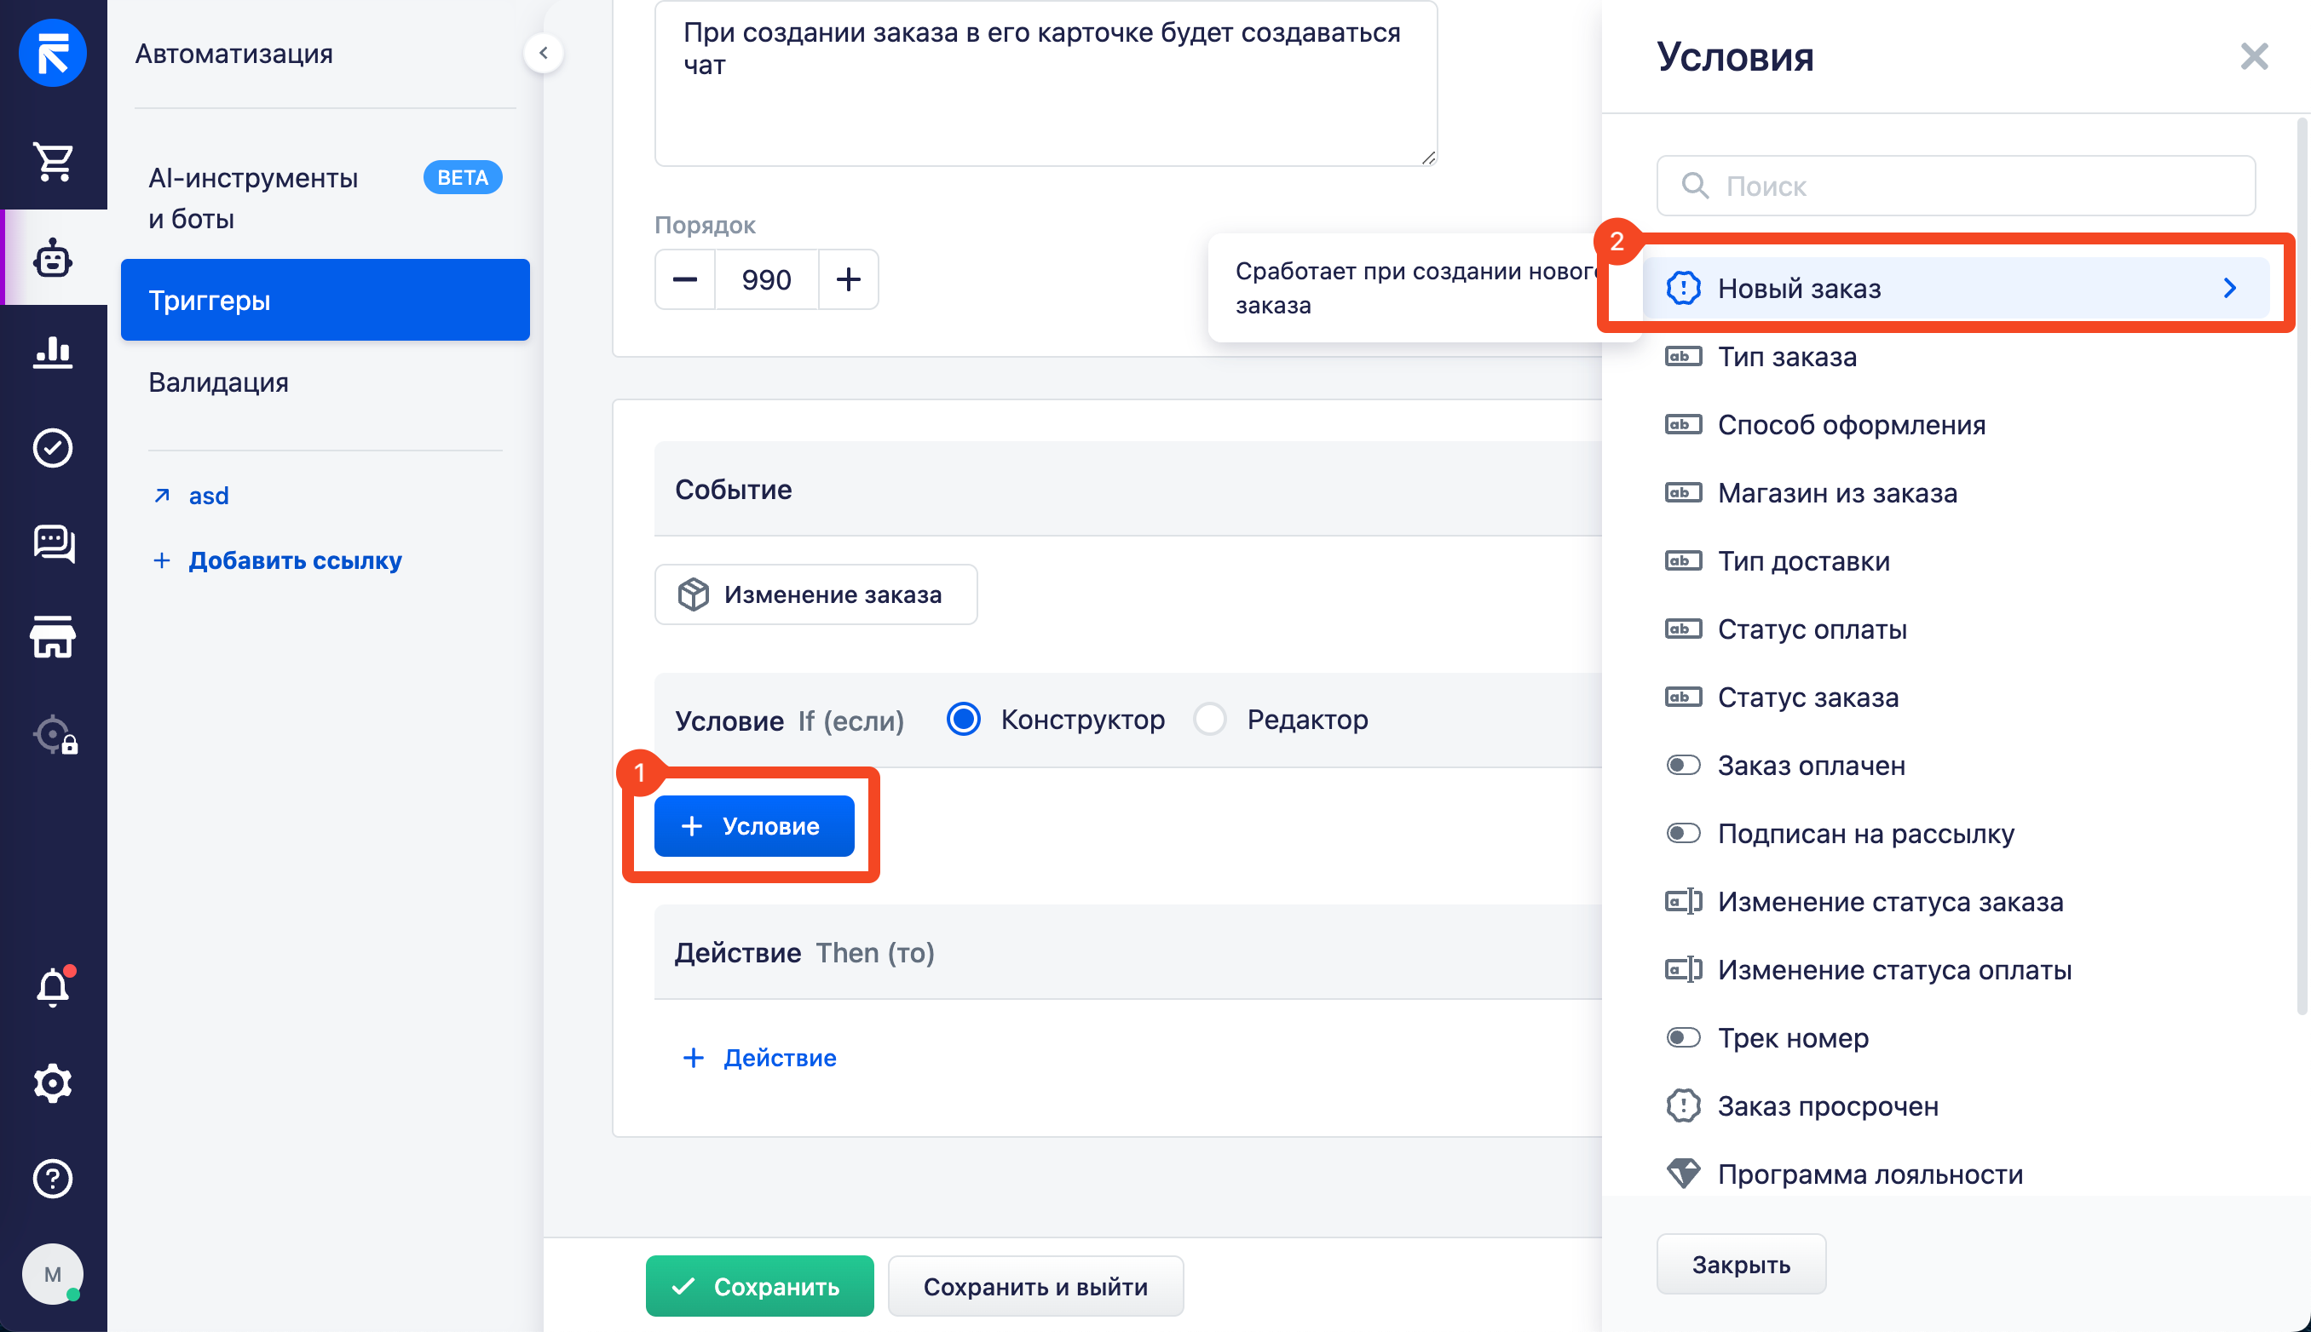Open the shopping cart sales section
This screenshot has height=1332, width=2311.
tap(53, 161)
